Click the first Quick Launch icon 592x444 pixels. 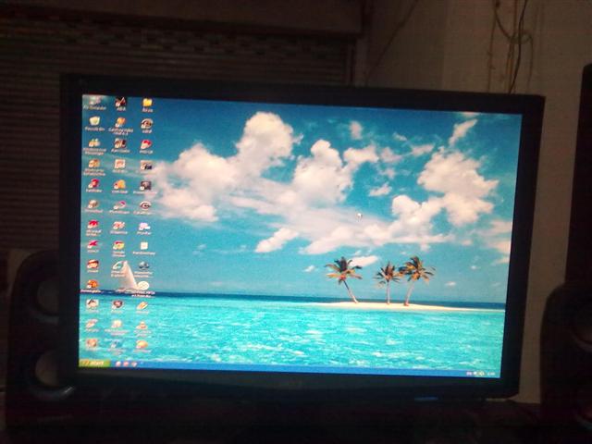(119, 364)
